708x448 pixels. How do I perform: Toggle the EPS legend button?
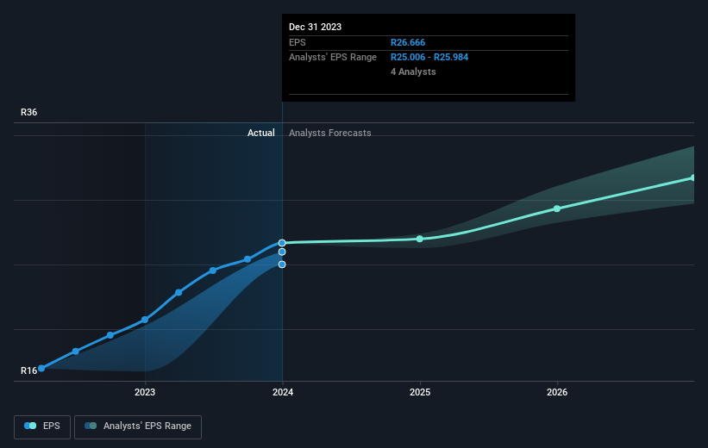pyautogui.click(x=42, y=426)
